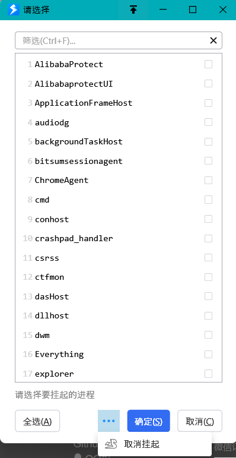
Task: Click the 全选(A) button
Action: pos(37,421)
